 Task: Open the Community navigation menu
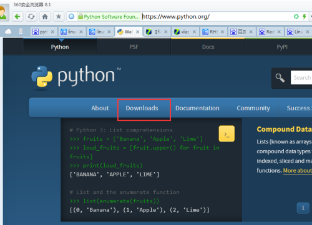253,108
